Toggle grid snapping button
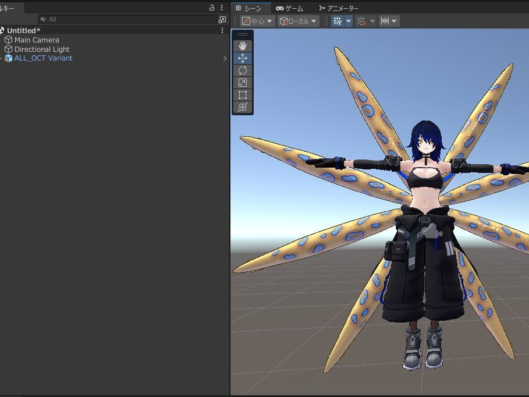This screenshot has height=397, width=529. tap(361, 21)
